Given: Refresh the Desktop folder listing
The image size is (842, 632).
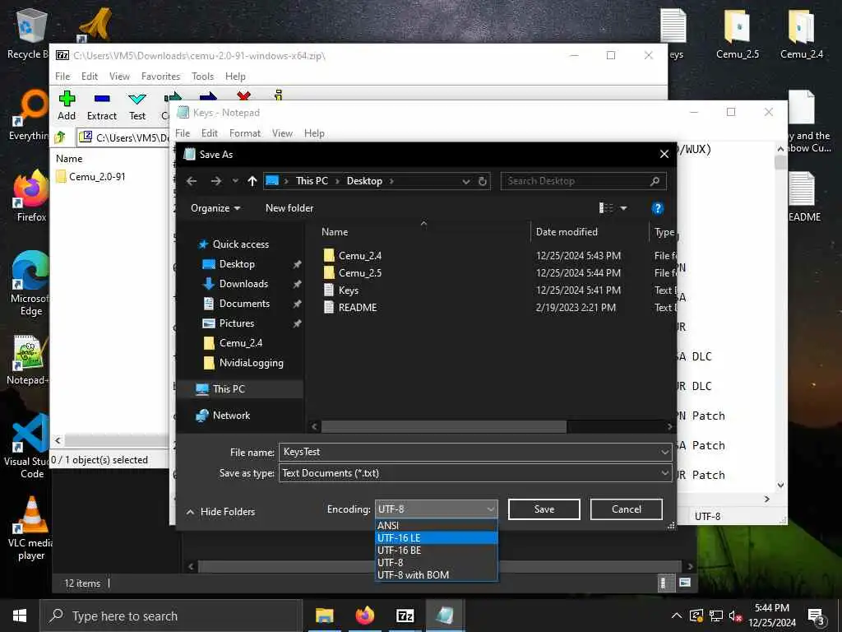Looking at the screenshot, I should 483,182.
